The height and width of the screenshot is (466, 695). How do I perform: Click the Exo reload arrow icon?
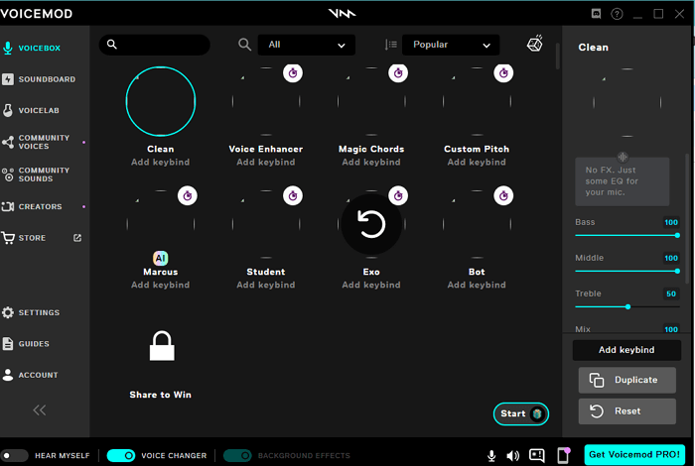371,224
